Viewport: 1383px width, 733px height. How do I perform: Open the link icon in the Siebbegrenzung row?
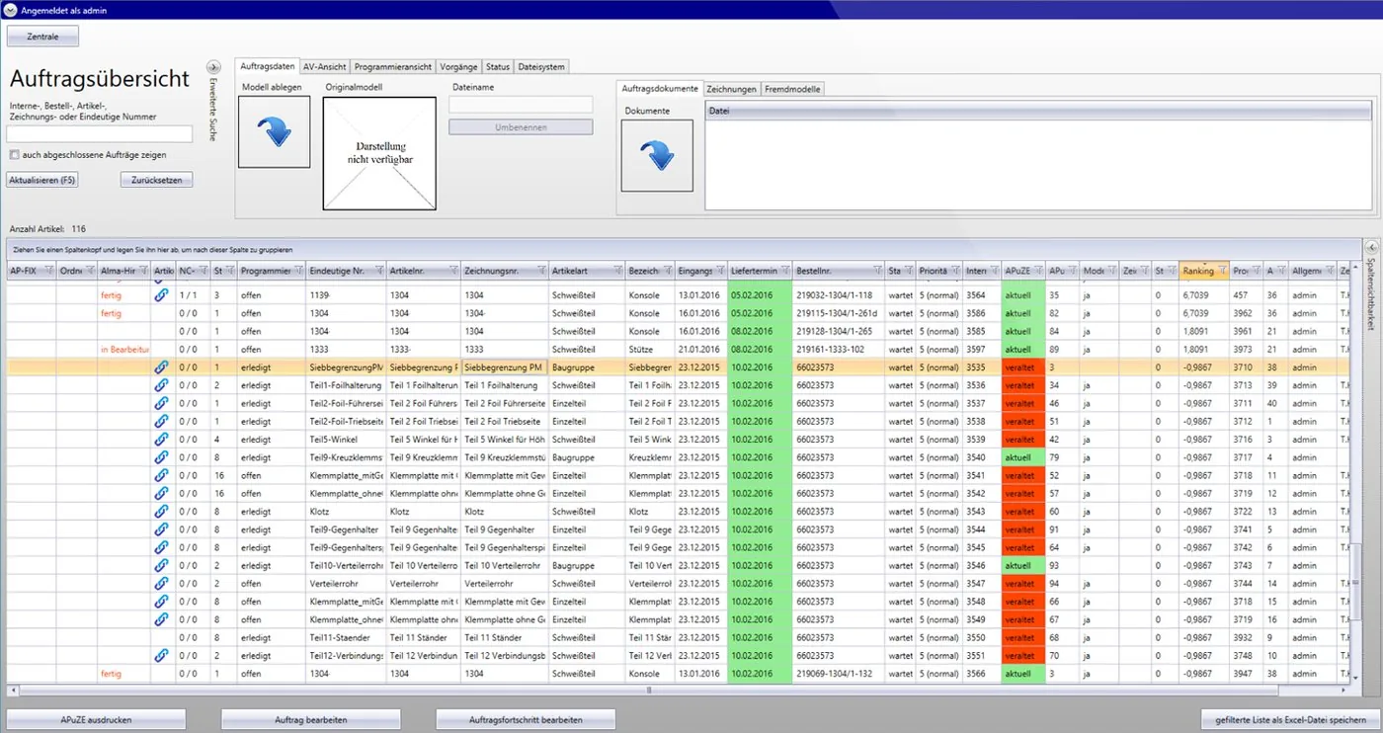(x=162, y=366)
